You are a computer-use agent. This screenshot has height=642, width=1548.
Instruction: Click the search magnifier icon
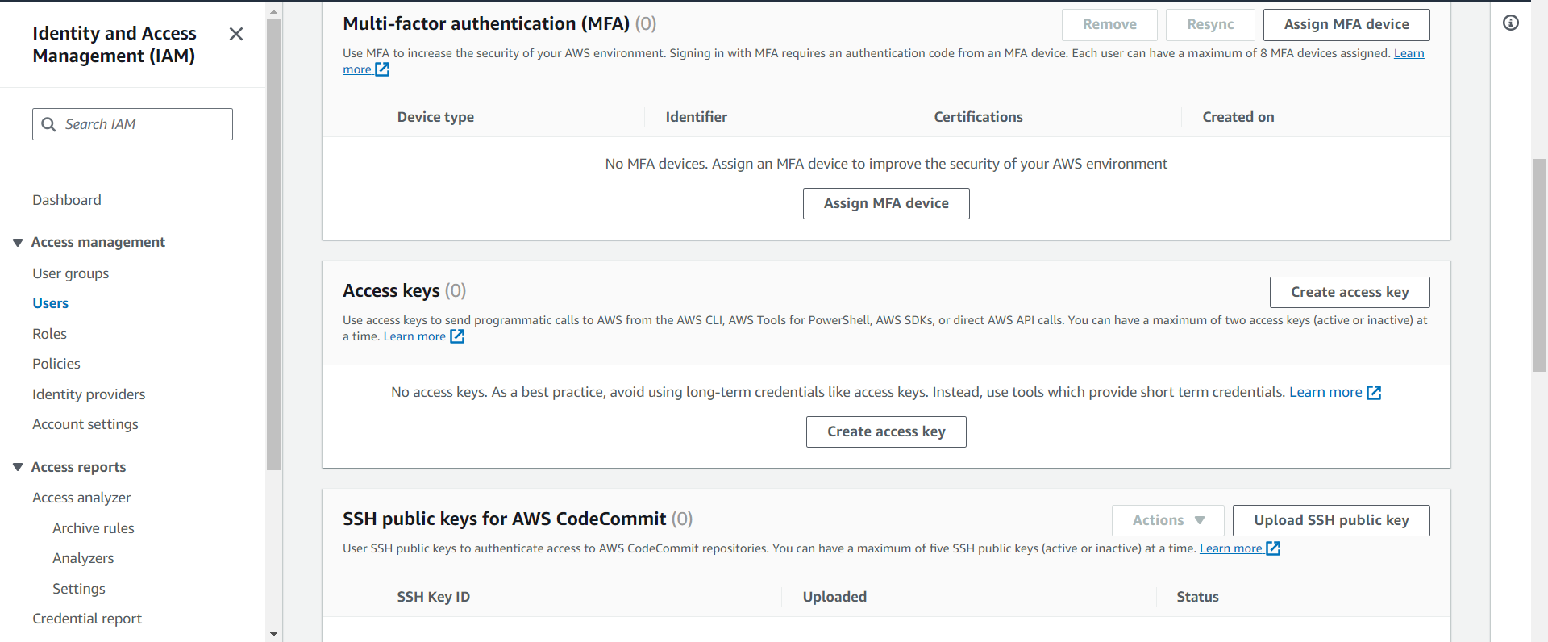point(48,124)
